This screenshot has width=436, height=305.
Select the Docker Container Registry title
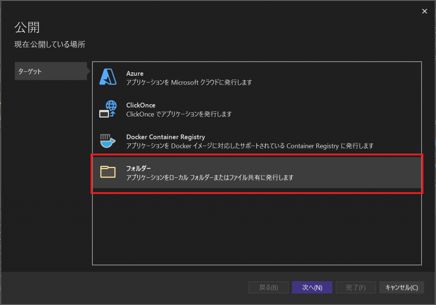click(166, 137)
